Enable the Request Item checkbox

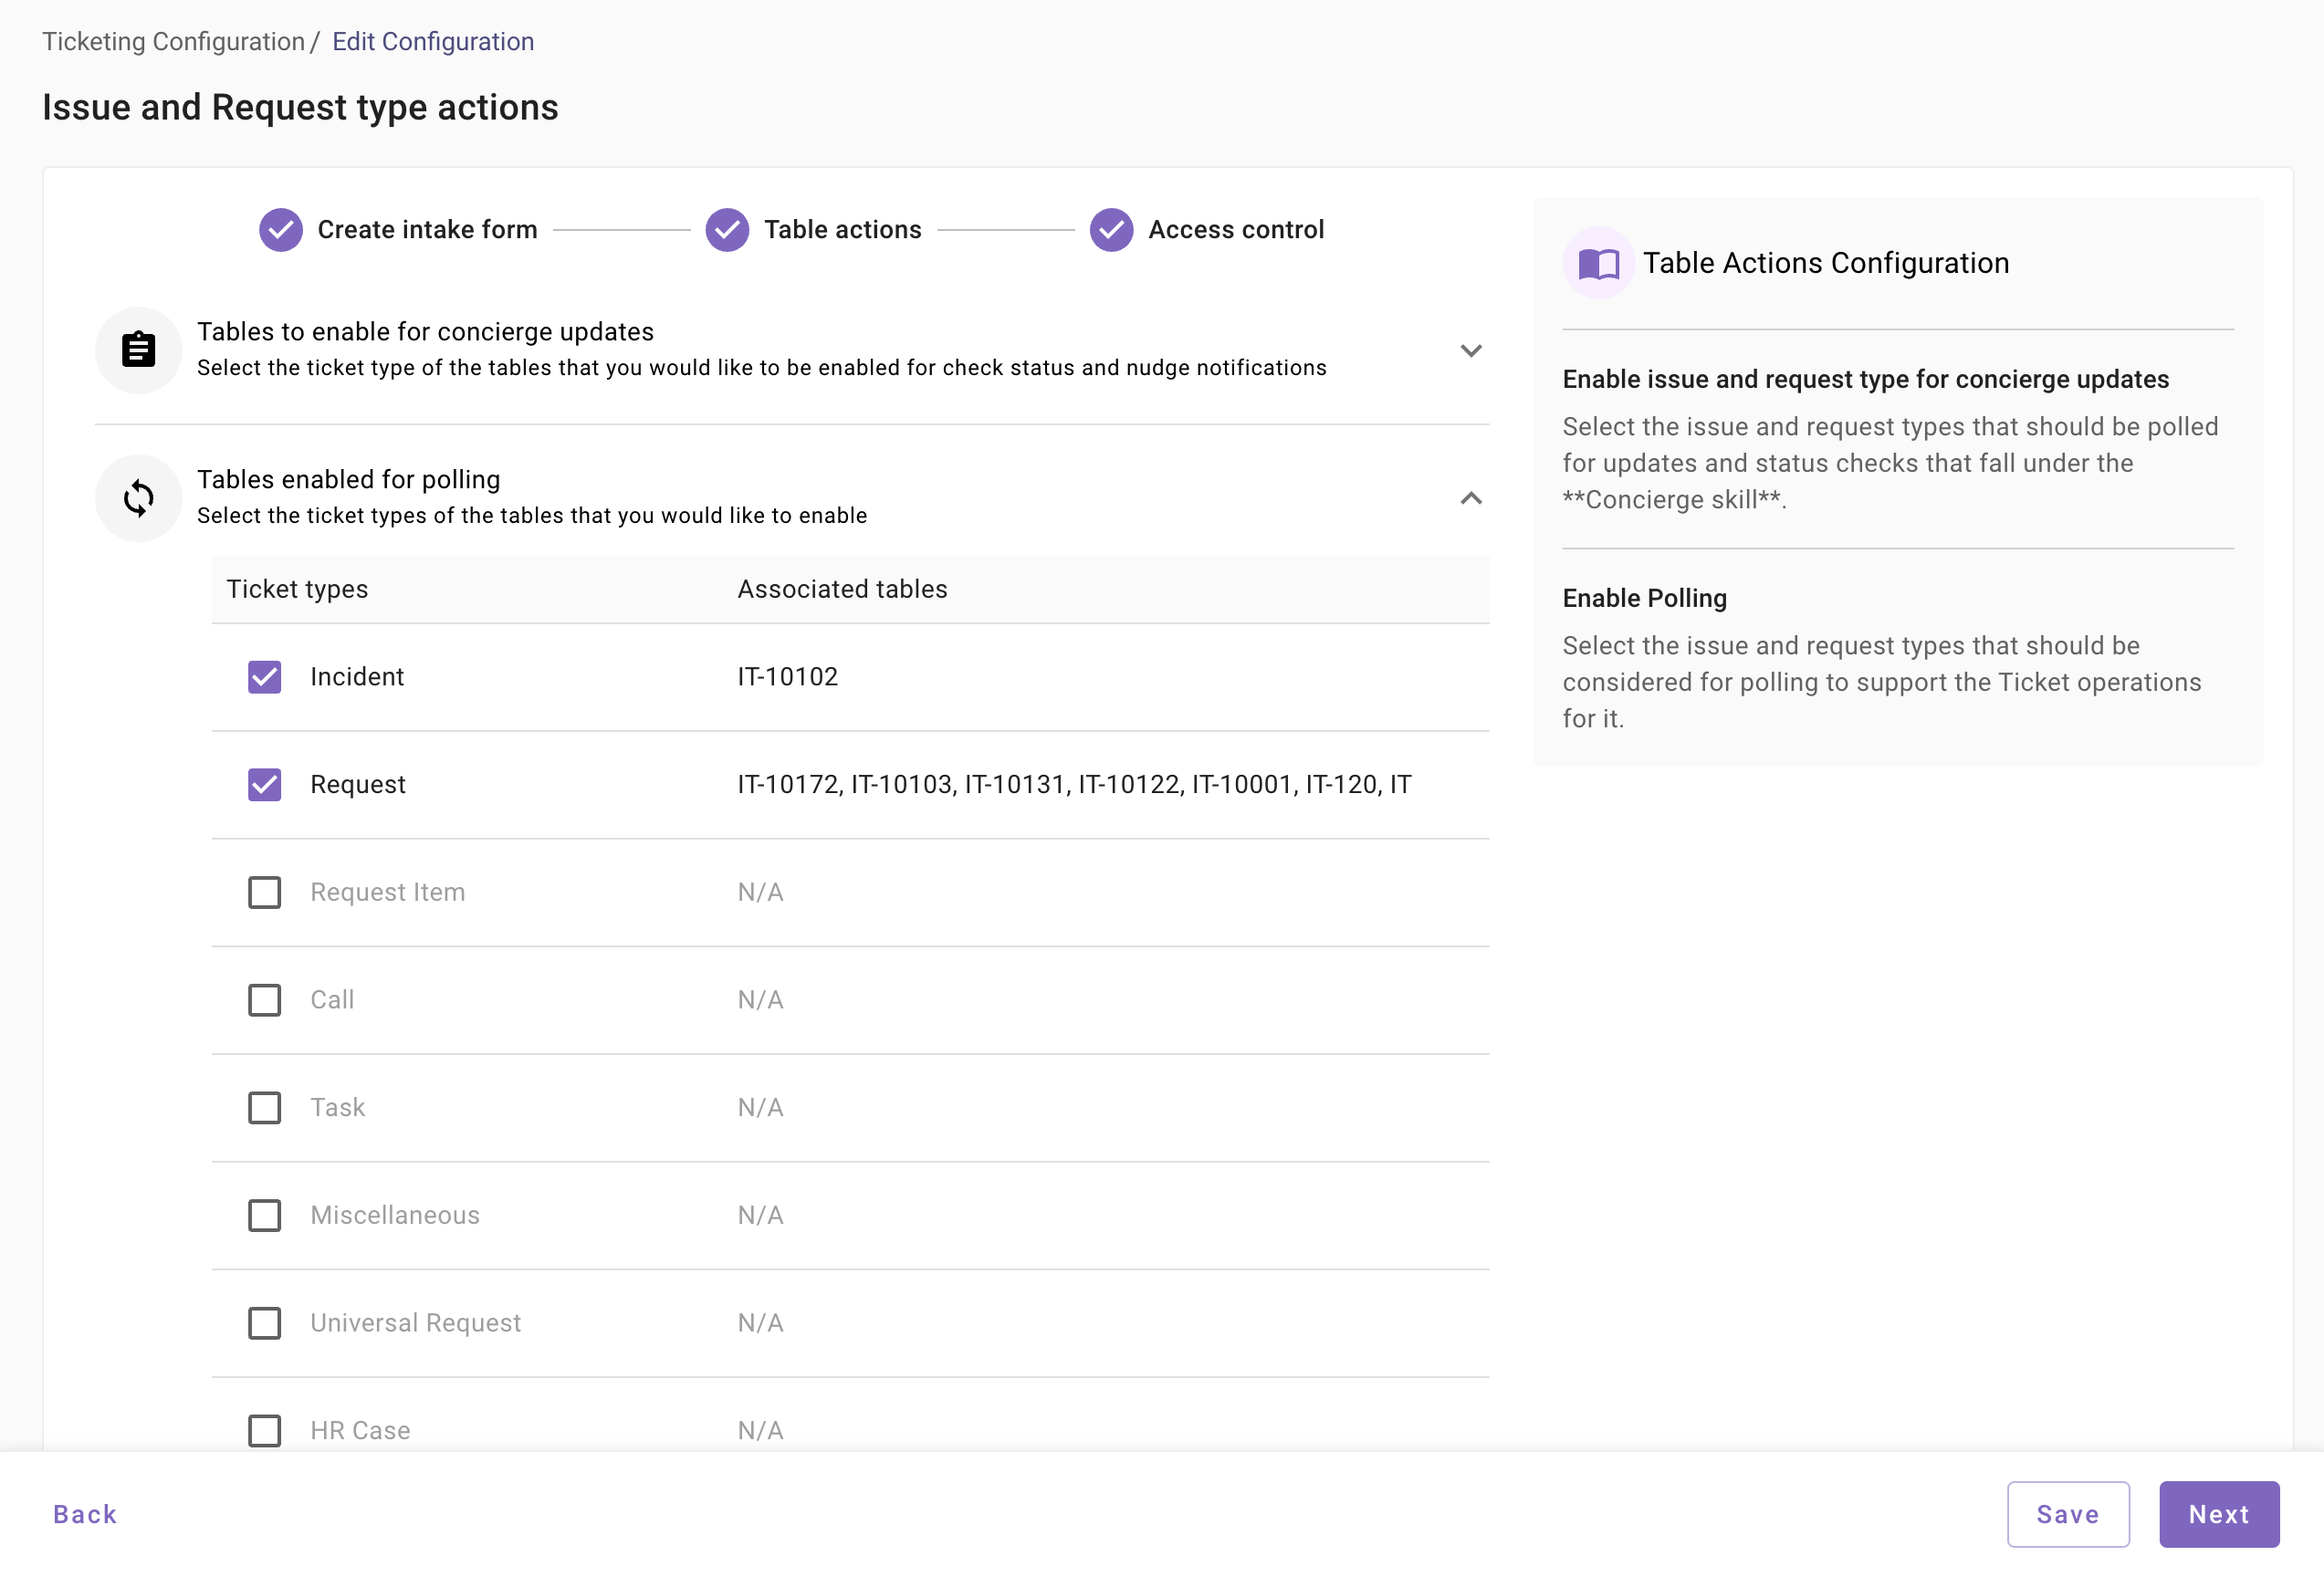point(264,892)
